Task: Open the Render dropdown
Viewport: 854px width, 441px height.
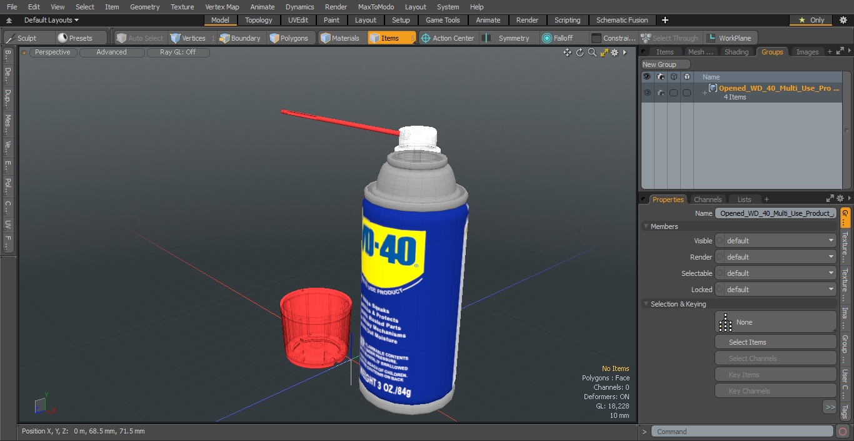Action: [780, 257]
